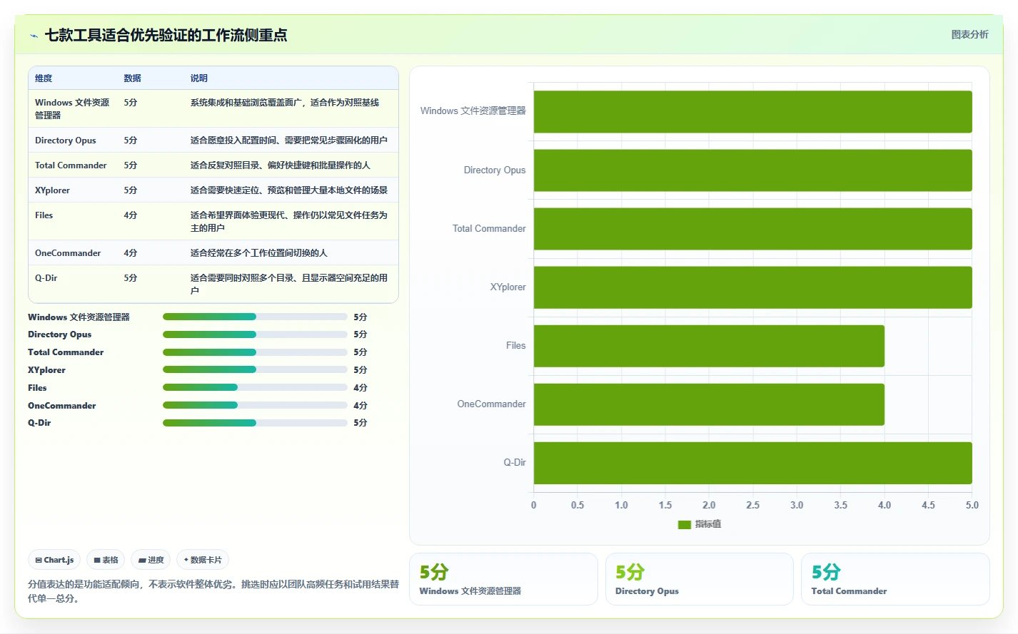
Task: Click the 说明 column header
Action: coord(198,78)
